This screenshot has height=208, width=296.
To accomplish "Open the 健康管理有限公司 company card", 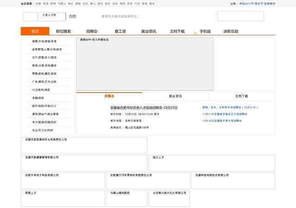I will pyautogui.click(x=84, y=163).
